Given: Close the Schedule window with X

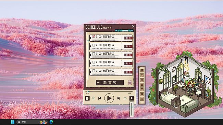Looking at the screenshot, I should click(133, 26).
